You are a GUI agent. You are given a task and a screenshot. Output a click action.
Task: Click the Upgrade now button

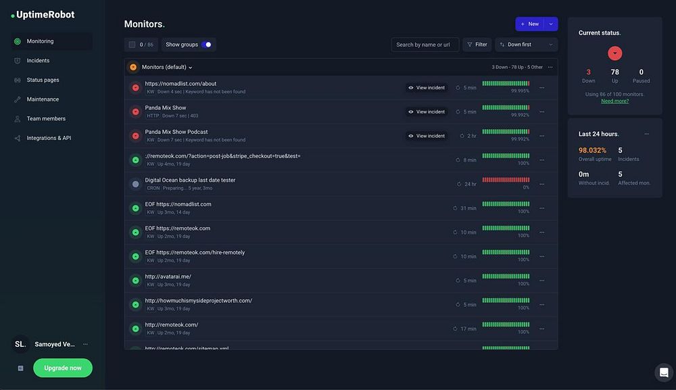pos(63,368)
